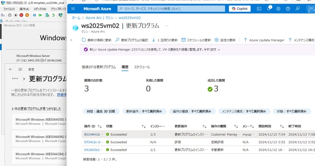Open operation ID fcf34c2c-d link

[x=93, y=142]
